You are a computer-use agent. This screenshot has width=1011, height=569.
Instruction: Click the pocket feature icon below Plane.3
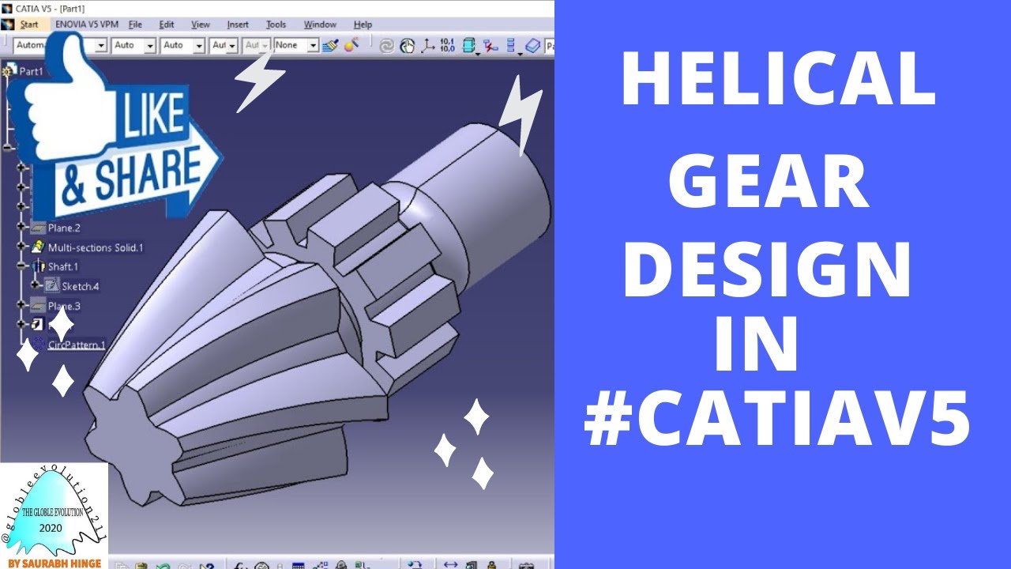point(38,324)
